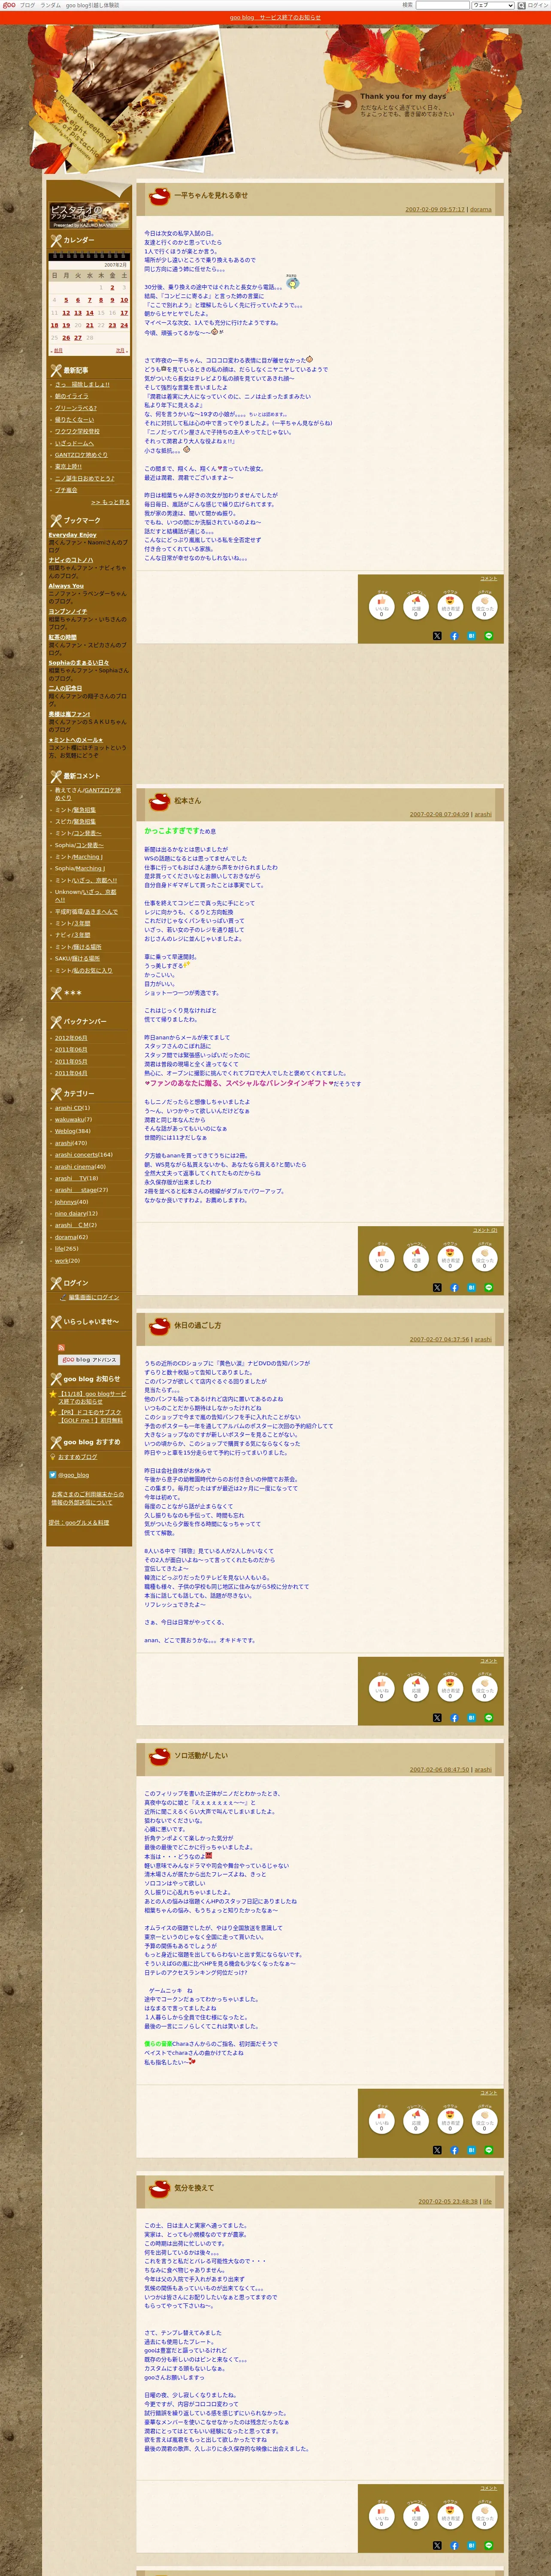Screen dimensions: 551x2576
Task: Bookmark the 松本さん post on Hatena
Action: pos(471,1288)
